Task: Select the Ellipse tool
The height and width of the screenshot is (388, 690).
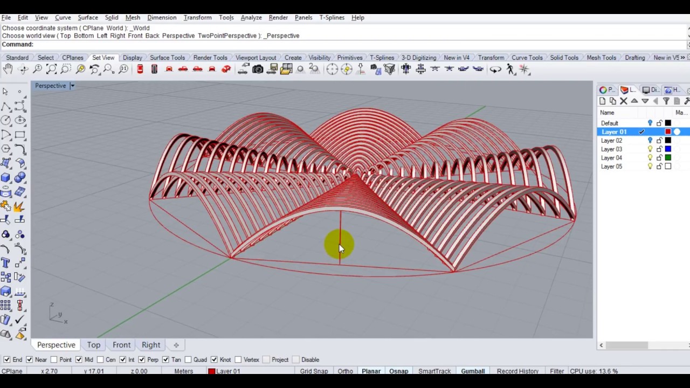Action: pos(20,120)
